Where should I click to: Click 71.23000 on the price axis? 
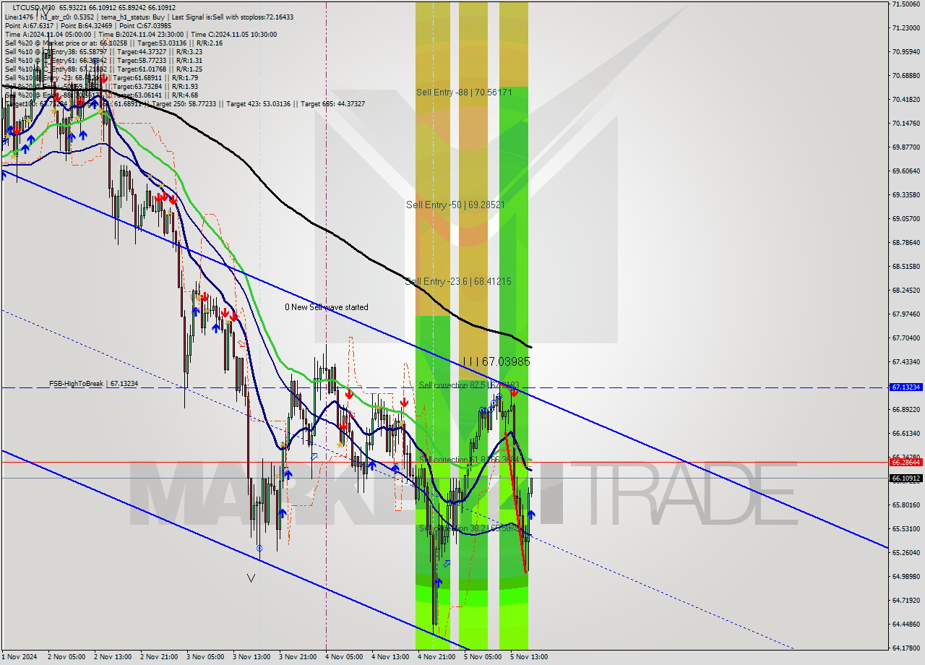905,27
